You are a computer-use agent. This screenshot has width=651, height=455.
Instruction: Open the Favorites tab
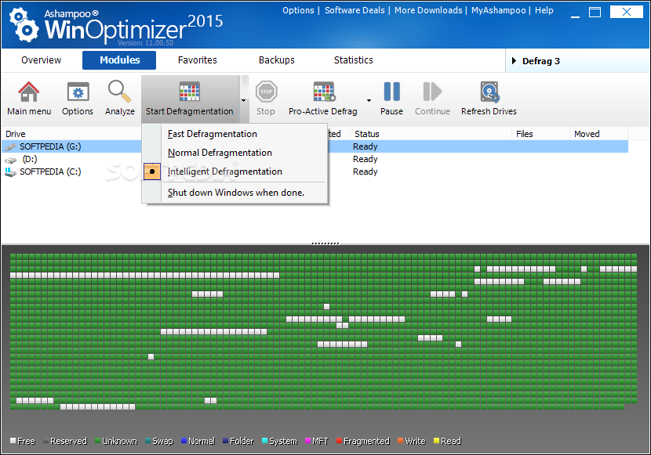coord(197,60)
